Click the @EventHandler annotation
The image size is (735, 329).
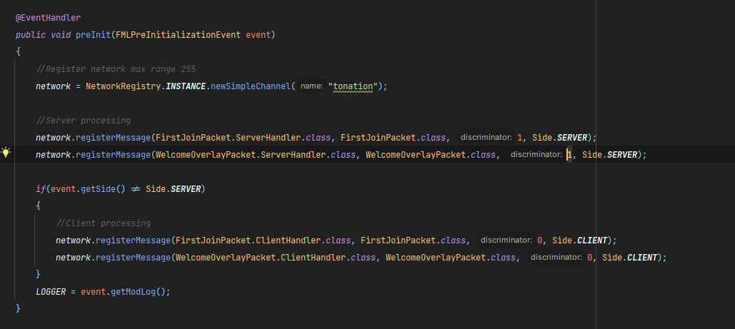pos(45,16)
